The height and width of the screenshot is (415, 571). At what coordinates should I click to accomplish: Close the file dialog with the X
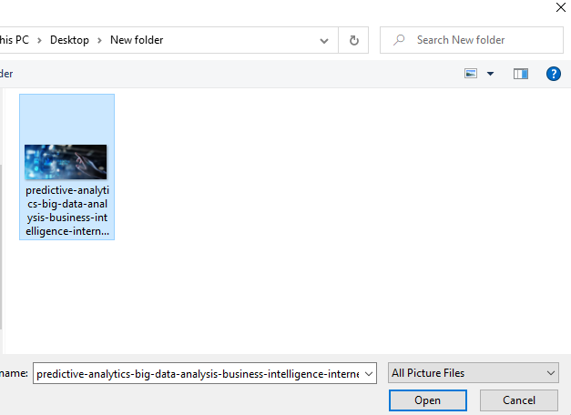pos(559,7)
